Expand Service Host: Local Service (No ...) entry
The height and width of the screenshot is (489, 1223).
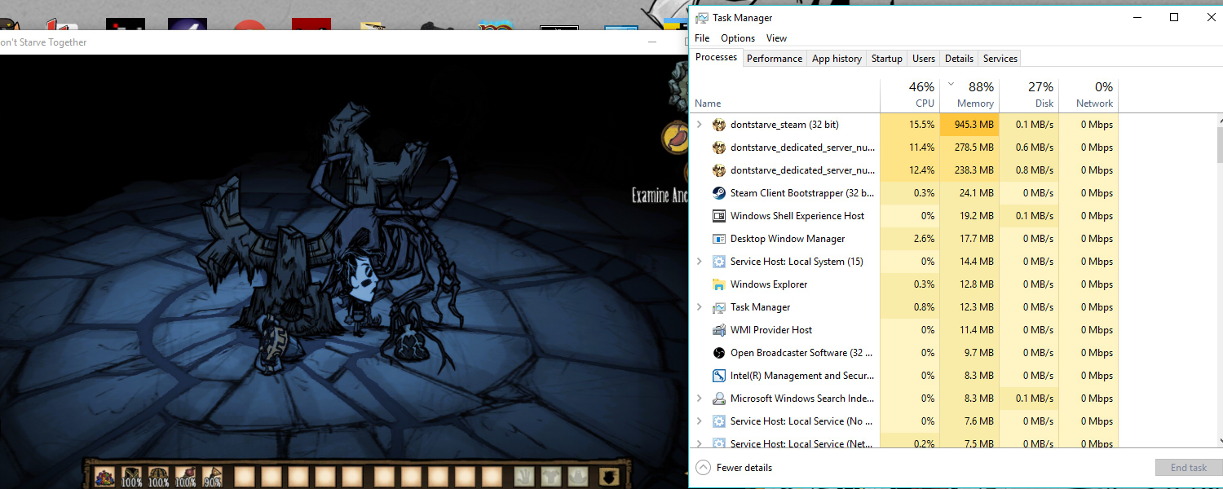pyautogui.click(x=699, y=421)
